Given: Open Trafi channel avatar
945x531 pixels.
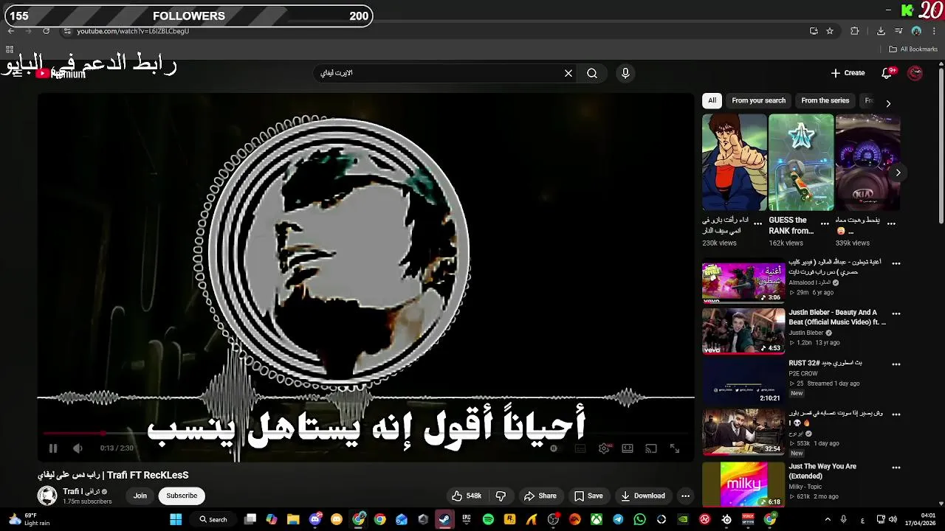Looking at the screenshot, I should (47, 496).
